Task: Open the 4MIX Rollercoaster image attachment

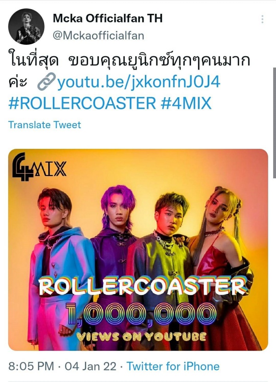Action: [x=138, y=250]
